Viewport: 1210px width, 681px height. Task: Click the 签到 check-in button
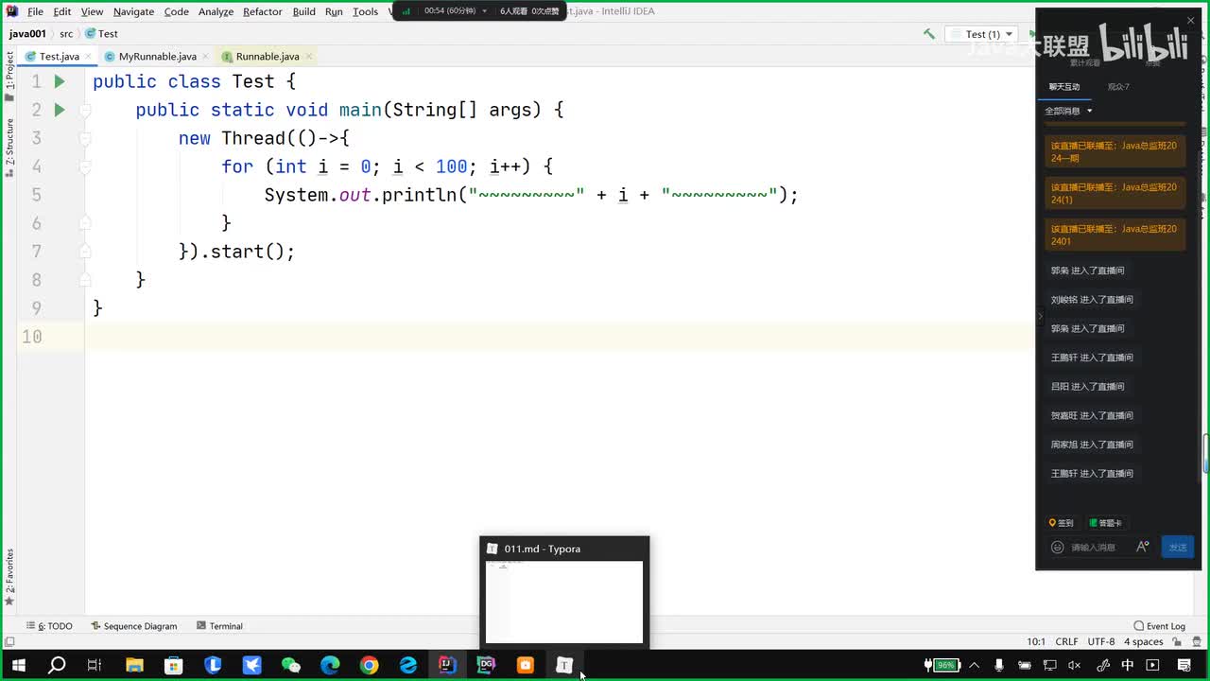[x=1062, y=523]
